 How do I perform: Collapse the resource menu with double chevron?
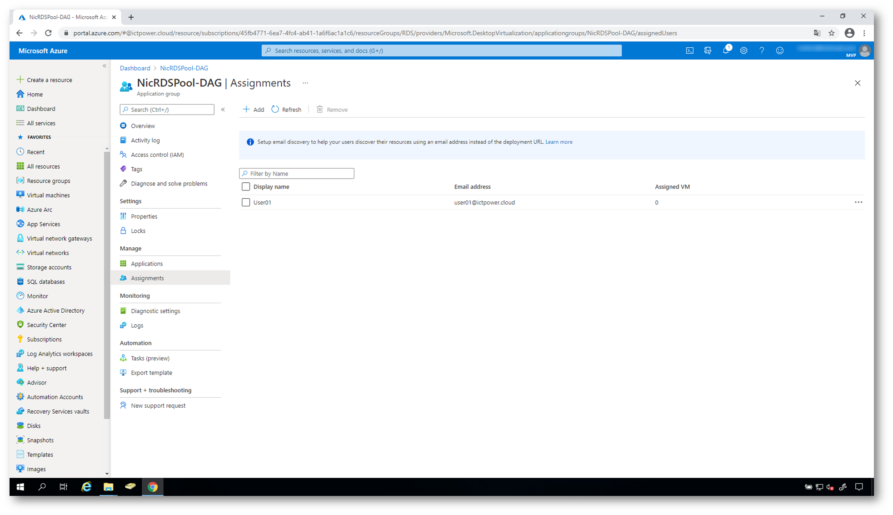(223, 110)
